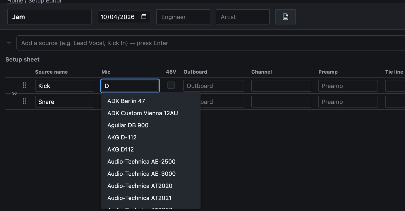Image resolution: width=405 pixels, height=211 pixels.
Task: Edit the Snare source name field
Action: (65, 102)
